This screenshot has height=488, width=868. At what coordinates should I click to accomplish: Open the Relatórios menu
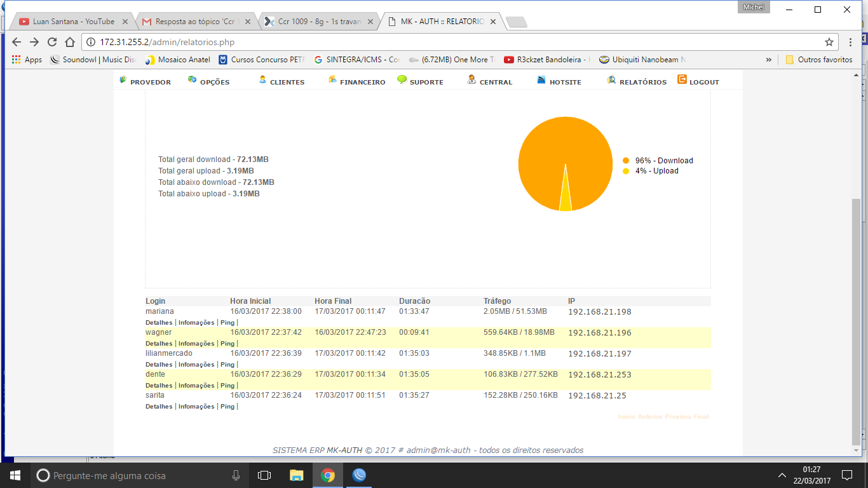(637, 81)
